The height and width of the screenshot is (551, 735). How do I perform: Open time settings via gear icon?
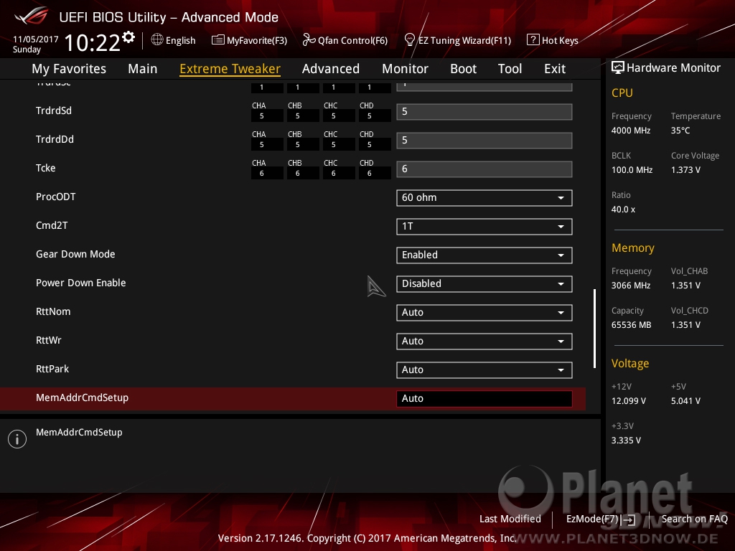click(128, 37)
